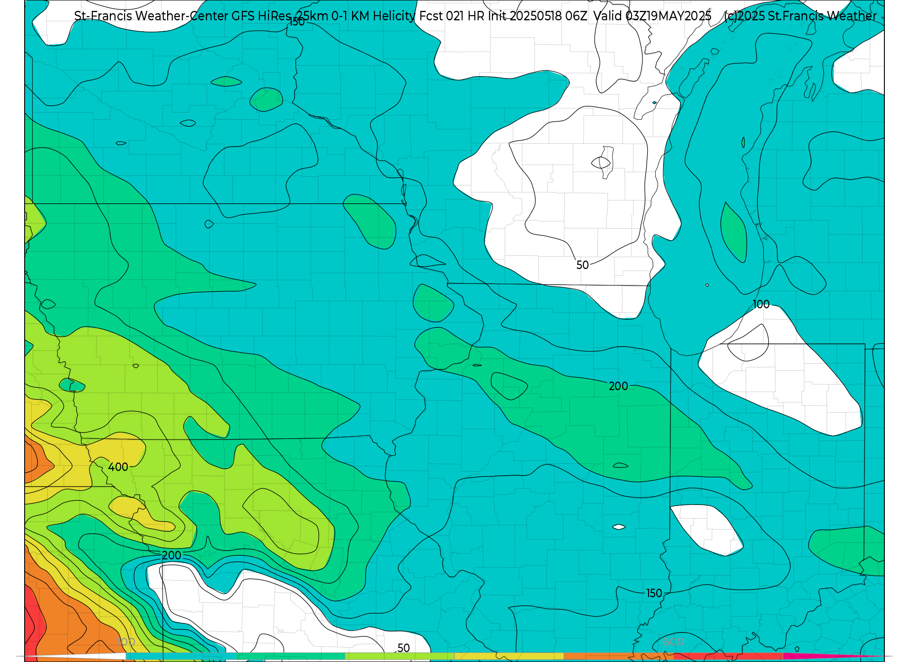
Task: Click the '(c)2025 St.Francis Weather' copyright text
Action: coord(800,16)
